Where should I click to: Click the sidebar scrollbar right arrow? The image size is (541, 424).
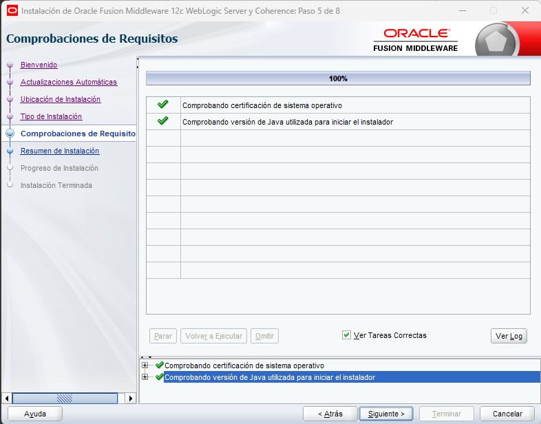[x=130, y=399]
